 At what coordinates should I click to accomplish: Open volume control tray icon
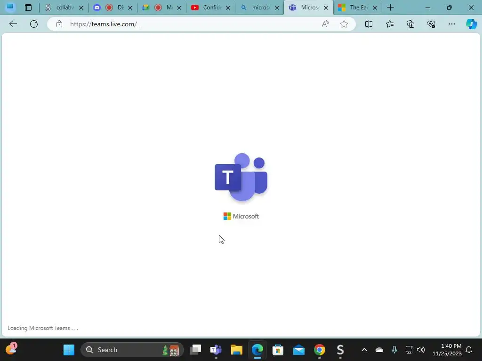coord(421,350)
